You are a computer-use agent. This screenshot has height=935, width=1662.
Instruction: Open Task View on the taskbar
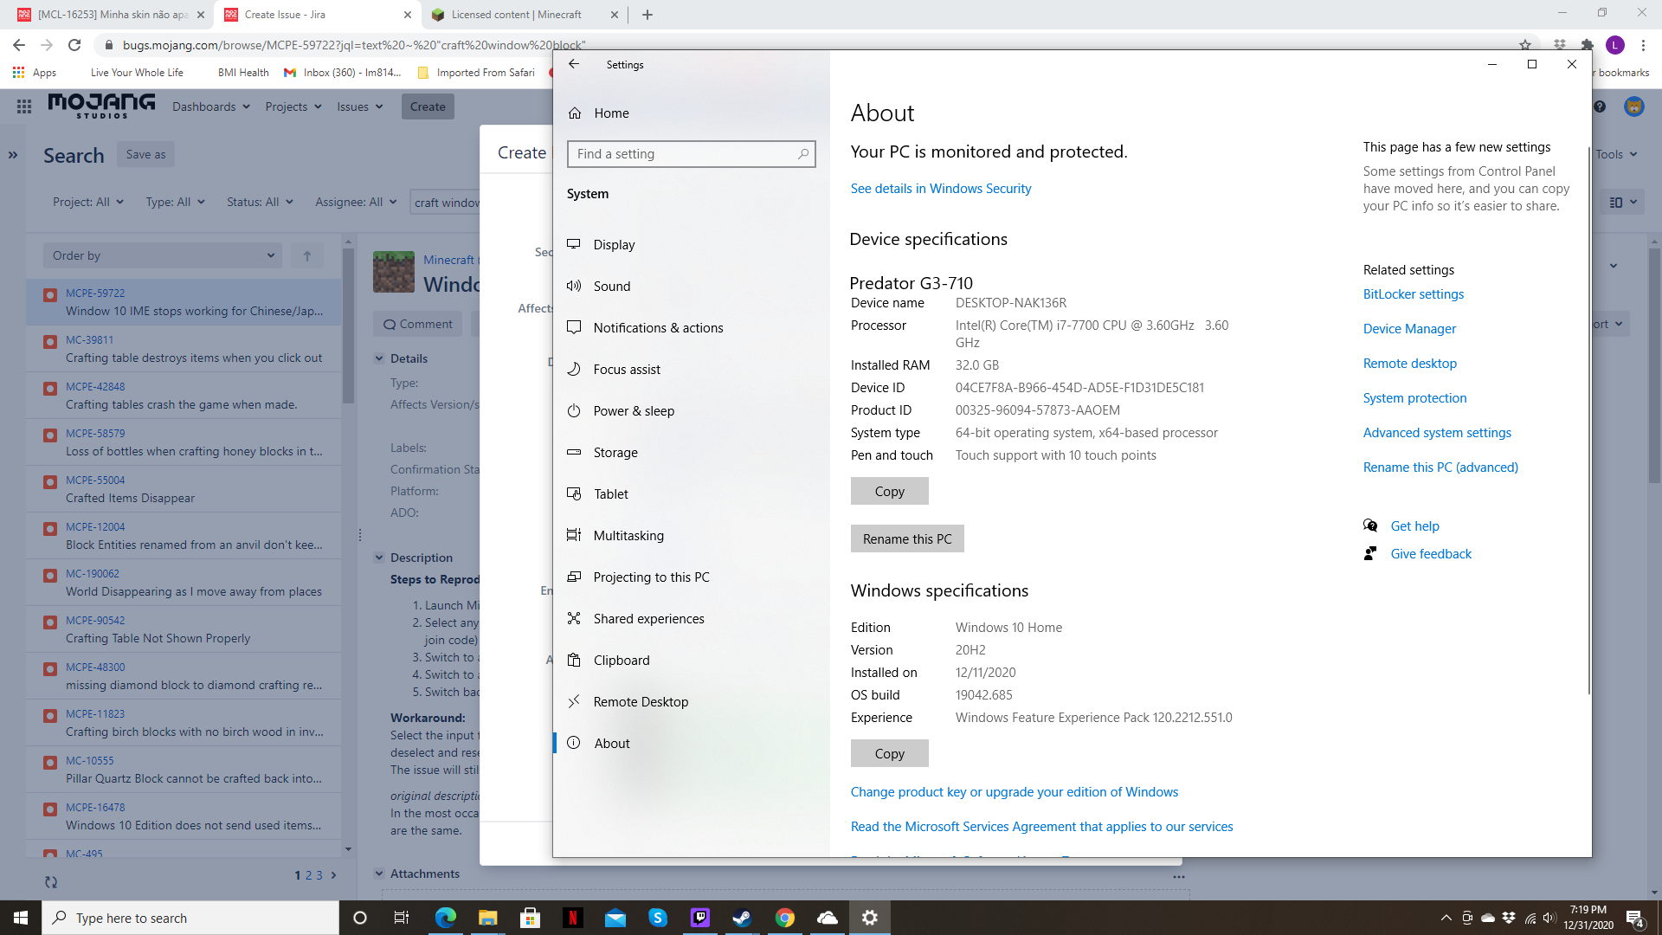pos(401,918)
